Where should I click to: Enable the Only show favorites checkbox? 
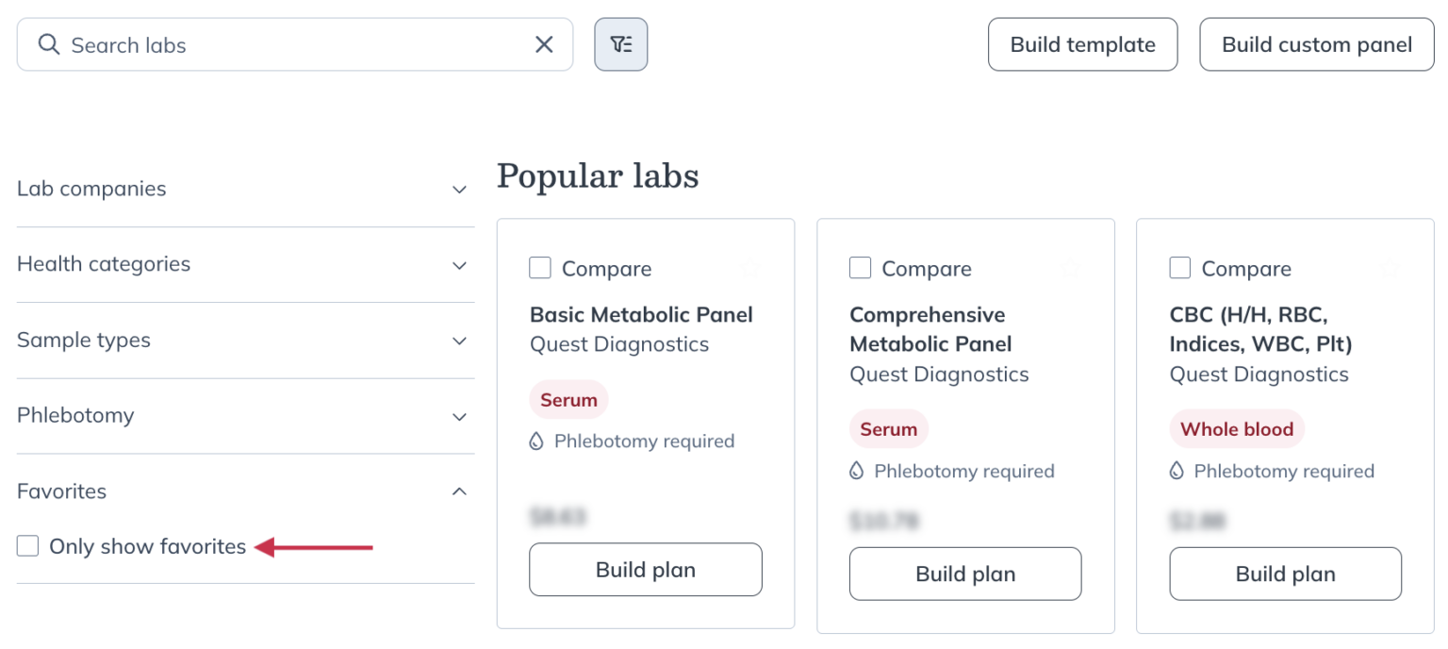point(27,545)
